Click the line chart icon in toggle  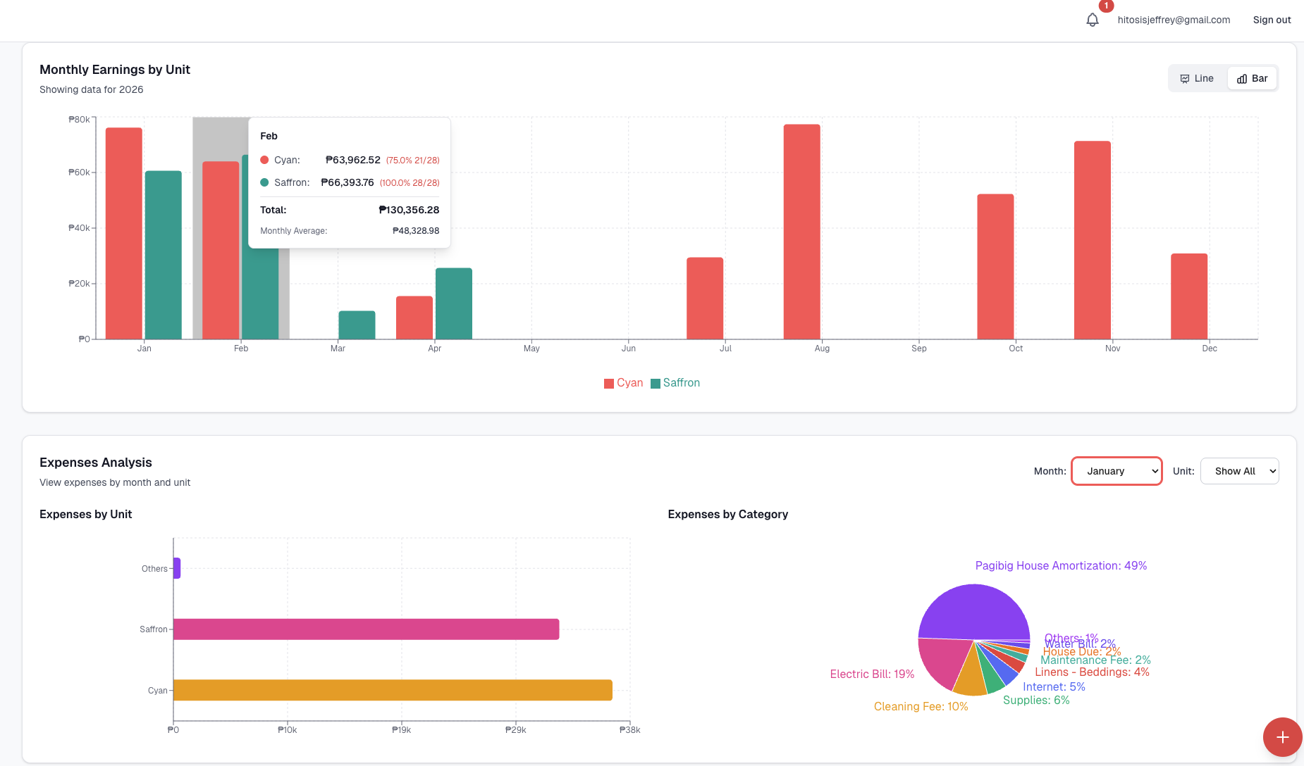[x=1185, y=79]
